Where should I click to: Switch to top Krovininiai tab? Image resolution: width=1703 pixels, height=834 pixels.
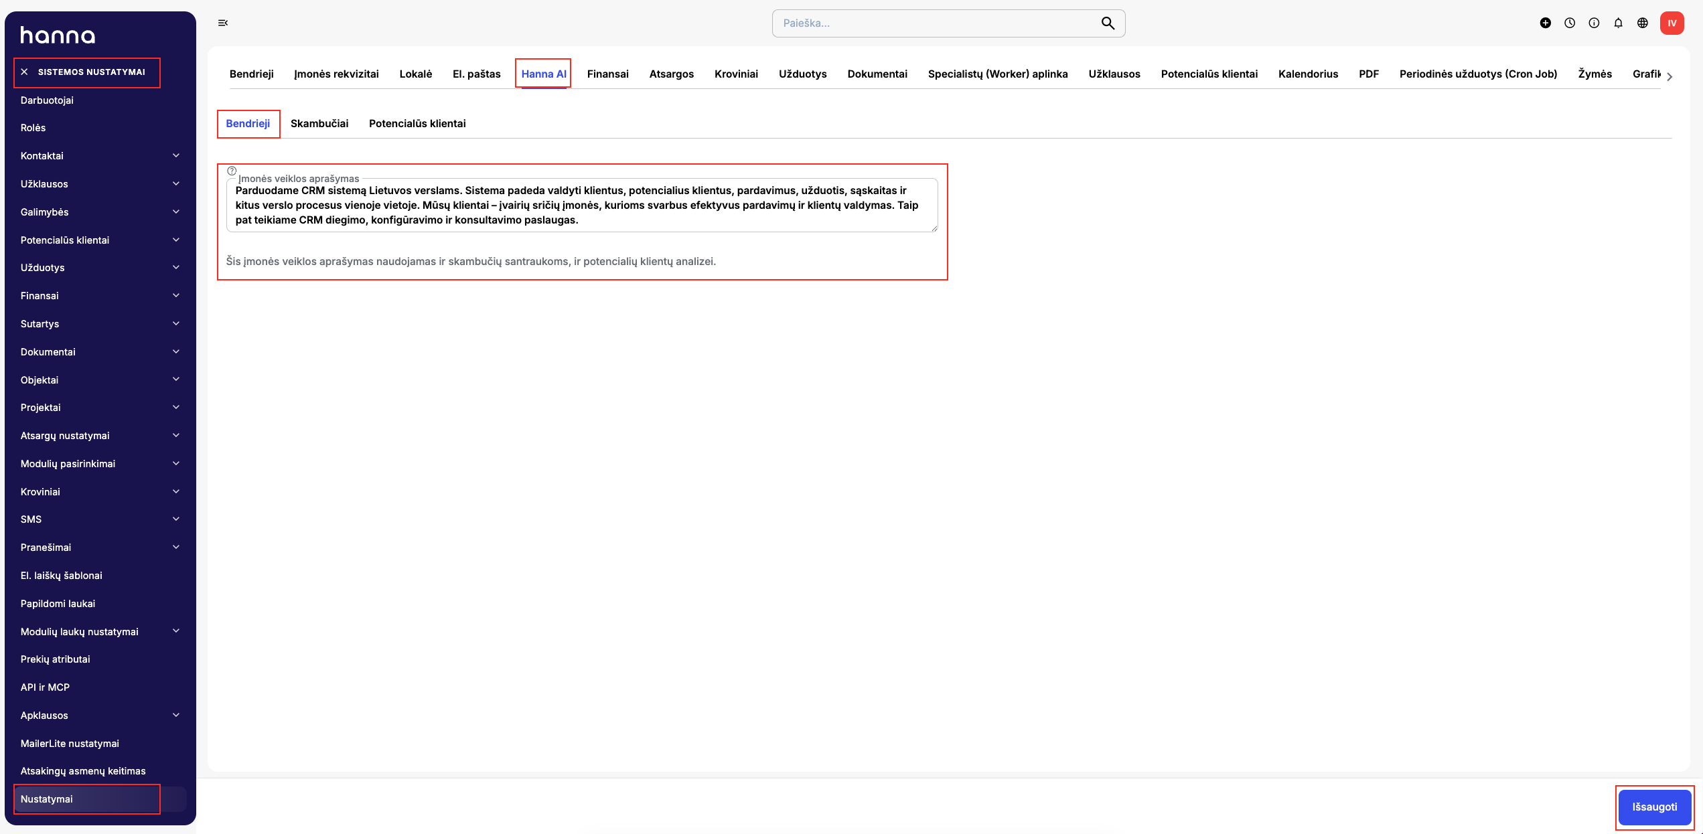click(x=736, y=74)
